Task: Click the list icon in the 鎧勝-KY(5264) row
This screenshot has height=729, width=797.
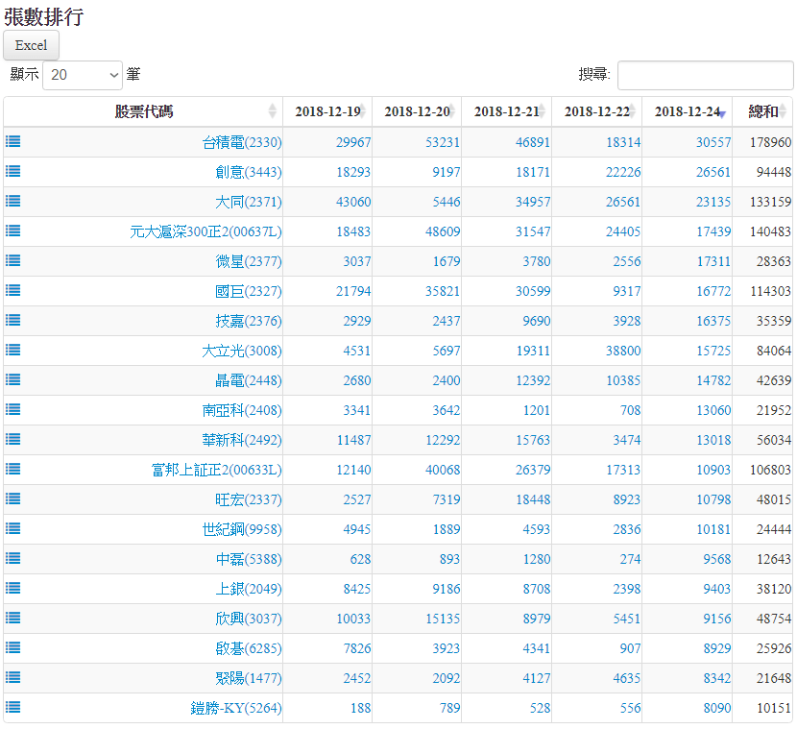Action: coord(13,707)
